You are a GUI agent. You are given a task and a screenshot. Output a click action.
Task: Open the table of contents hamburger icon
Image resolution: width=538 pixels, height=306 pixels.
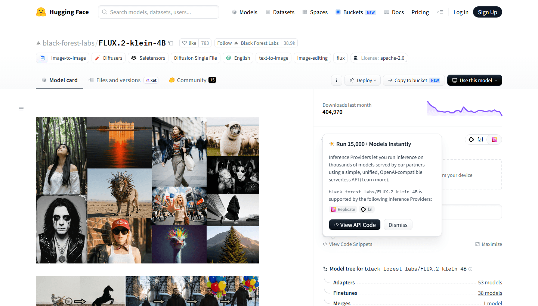point(21,109)
